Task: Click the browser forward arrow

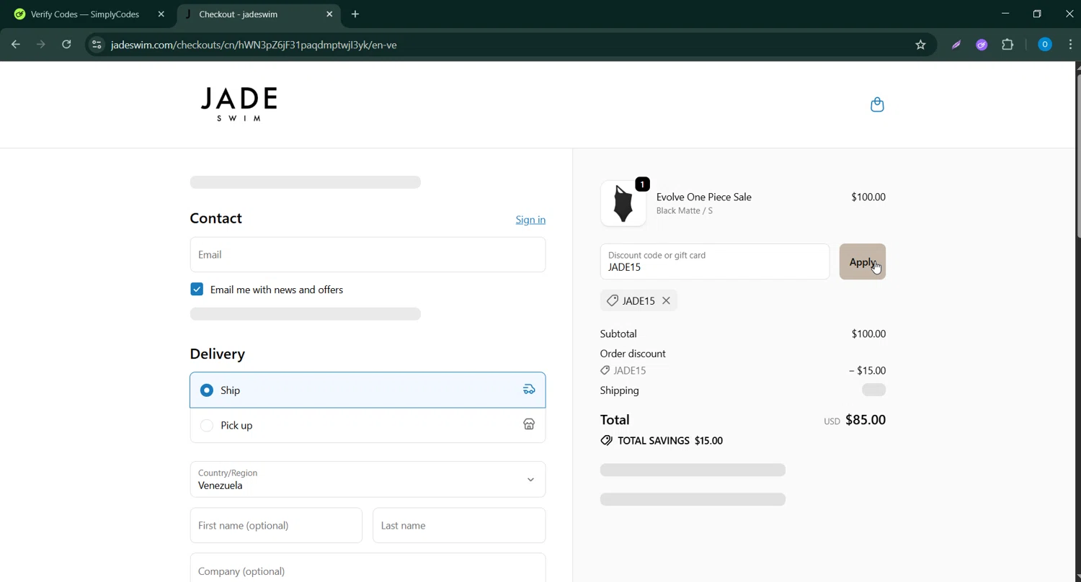Action: 41,45
